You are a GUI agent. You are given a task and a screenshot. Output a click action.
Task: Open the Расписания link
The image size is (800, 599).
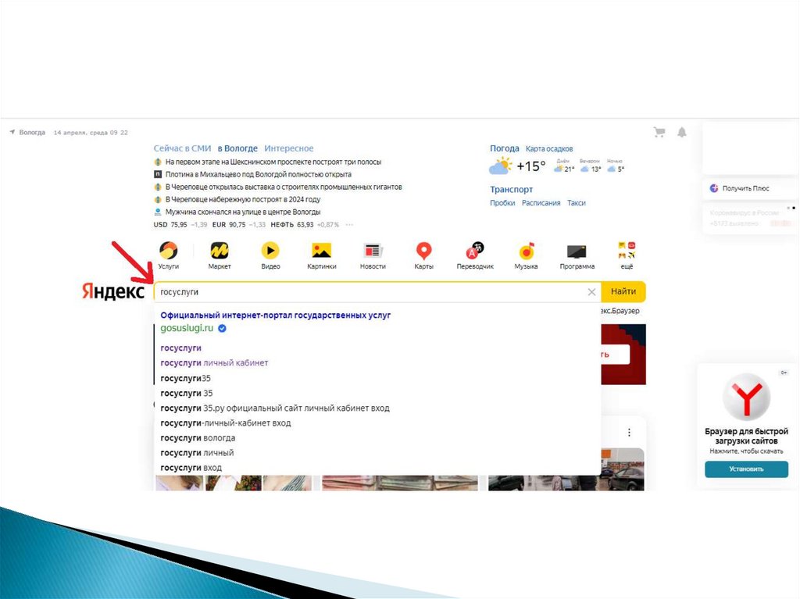tap(541, 203)
